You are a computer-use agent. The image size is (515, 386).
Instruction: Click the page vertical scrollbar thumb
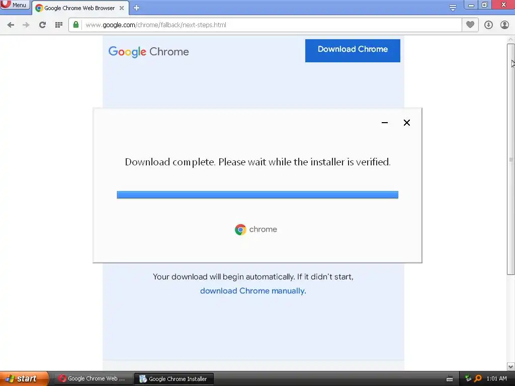click(511, 159)
